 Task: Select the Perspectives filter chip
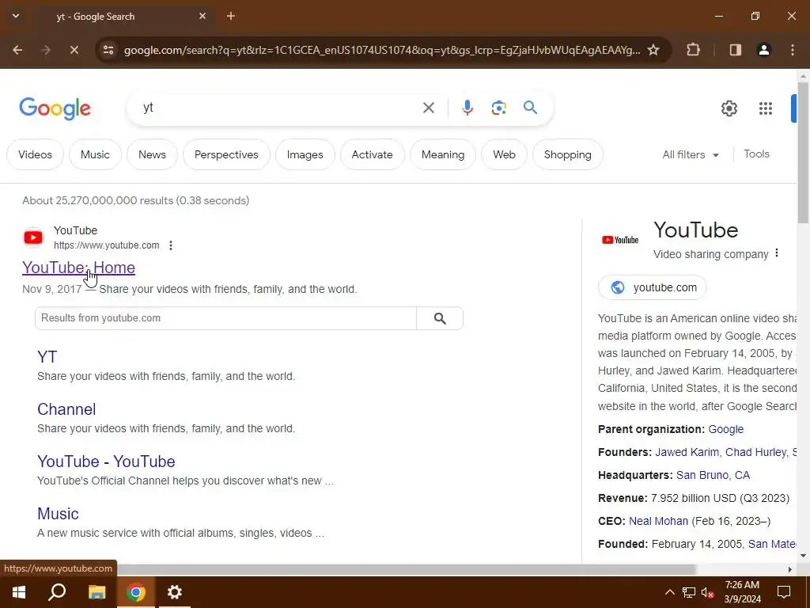(x=226, y=154)
